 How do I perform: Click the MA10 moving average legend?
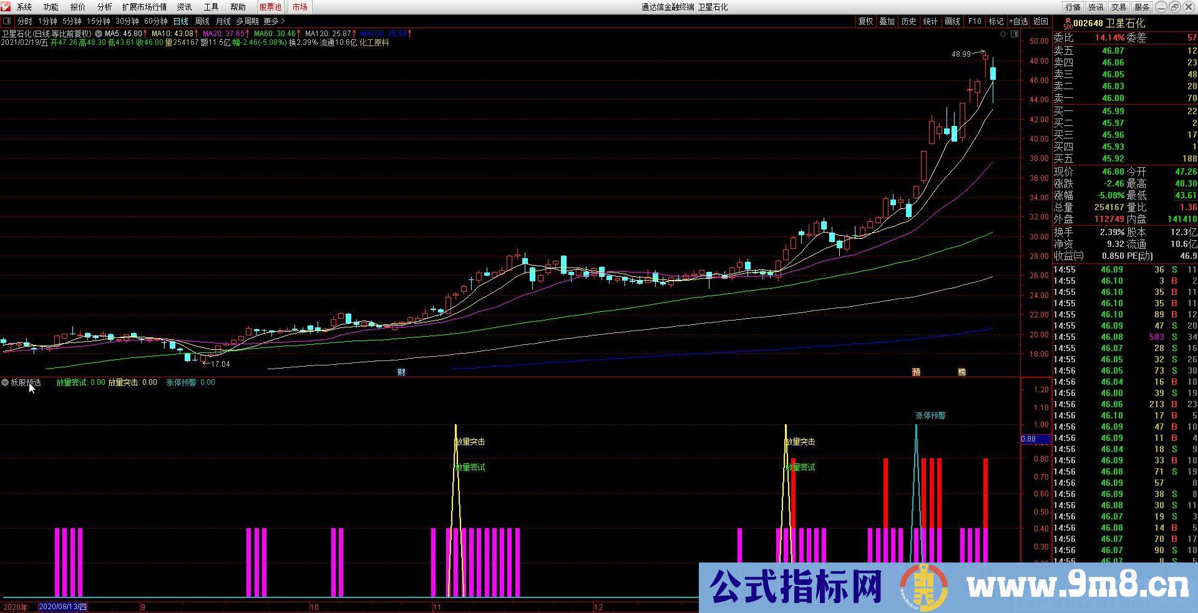coord(175,34)
